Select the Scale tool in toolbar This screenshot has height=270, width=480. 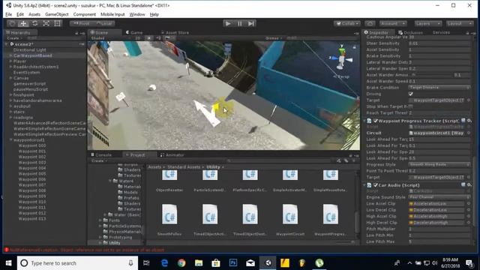click(46, 23)
